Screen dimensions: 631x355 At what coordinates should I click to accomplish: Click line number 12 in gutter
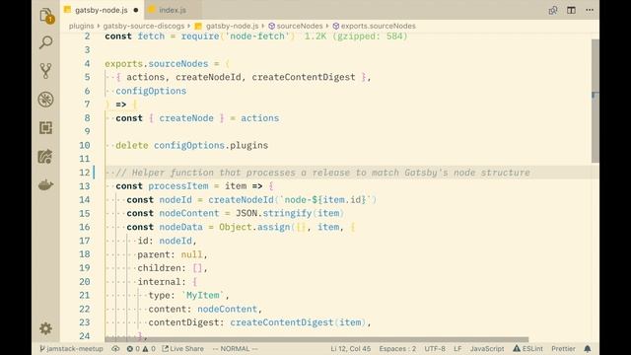85,173
